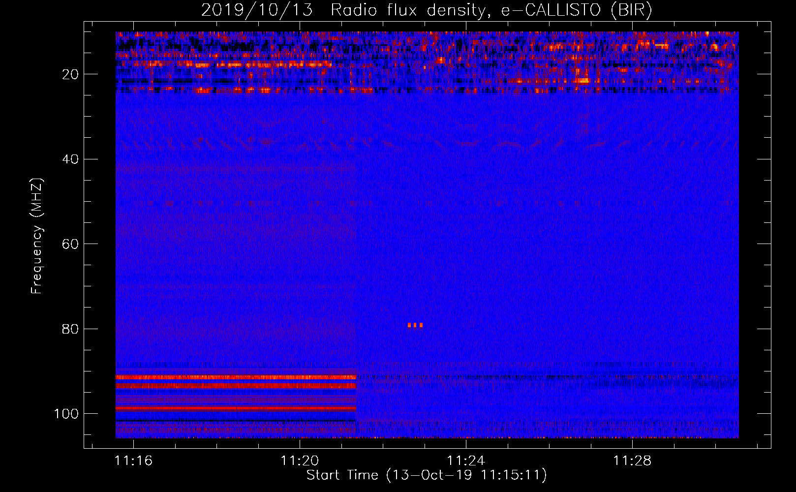Click the 11:16 time tick label
Viewport: 796px width, 492px height.
[133, 461]
